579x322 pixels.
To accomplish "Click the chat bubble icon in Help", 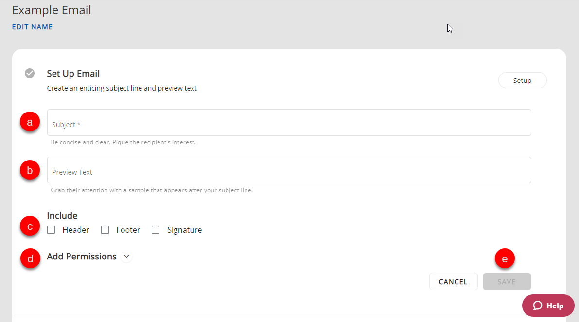I will (537, 306).
